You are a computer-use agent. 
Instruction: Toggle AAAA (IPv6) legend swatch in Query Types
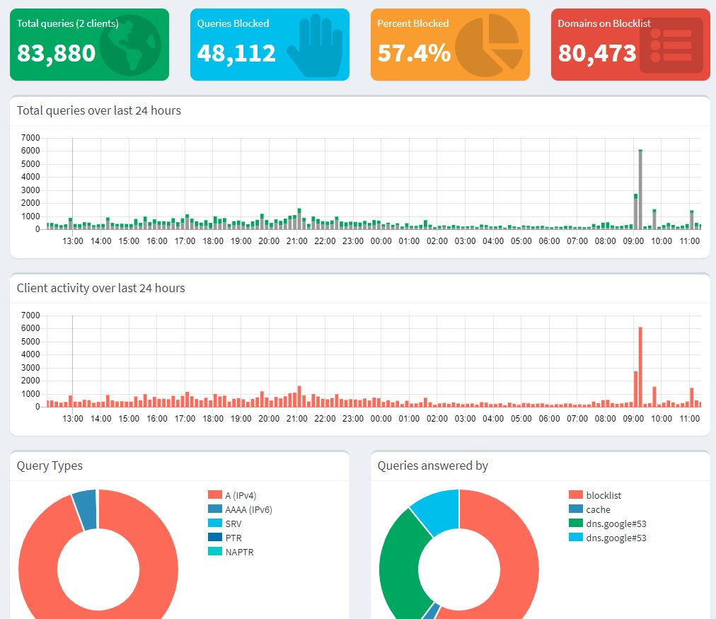(x=215, y=509)
